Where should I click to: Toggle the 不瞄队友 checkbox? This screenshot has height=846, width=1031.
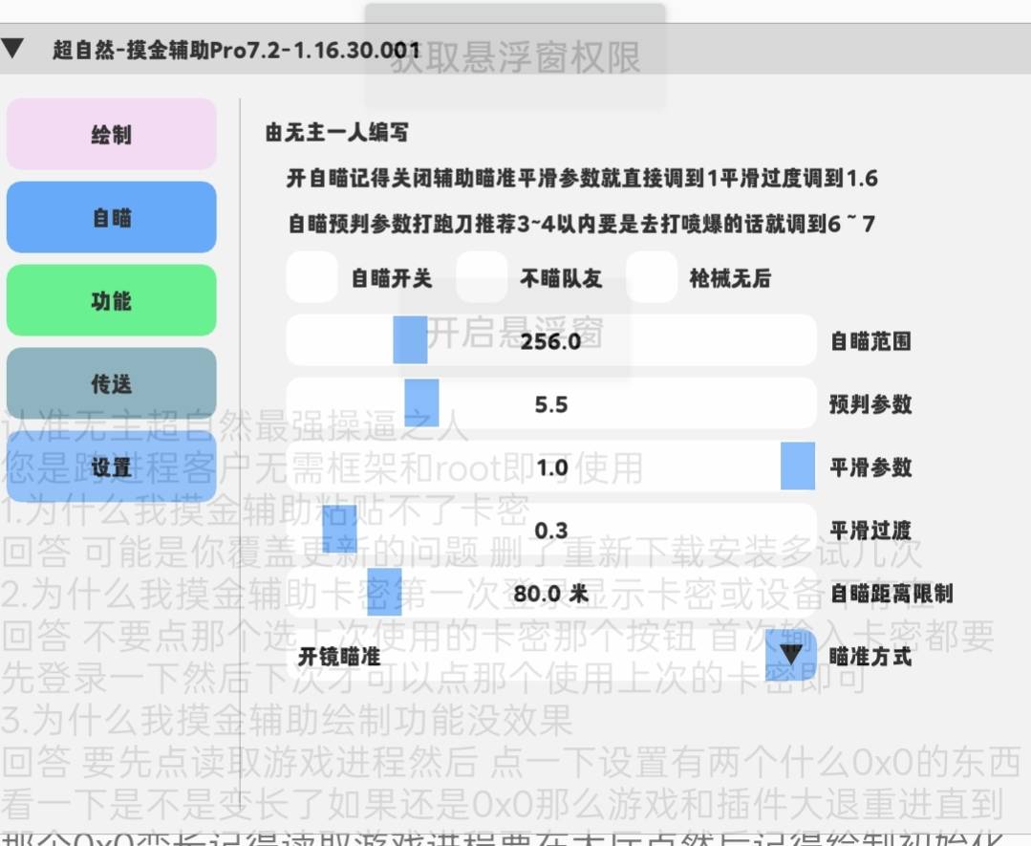481,278
